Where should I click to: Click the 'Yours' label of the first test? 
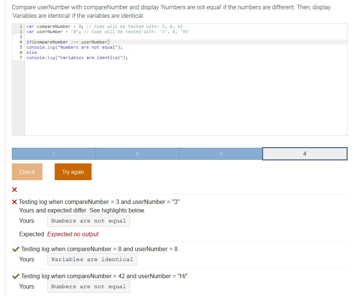click(27, 221)
